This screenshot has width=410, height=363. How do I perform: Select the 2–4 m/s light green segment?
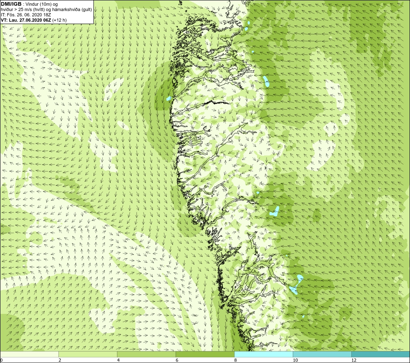click(x=88, y=354)
